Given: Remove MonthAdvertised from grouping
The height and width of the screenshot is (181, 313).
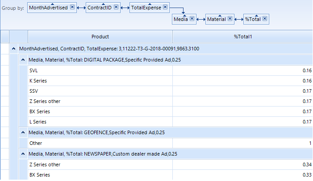Looking at the screenshot, I should pos(72,7).
